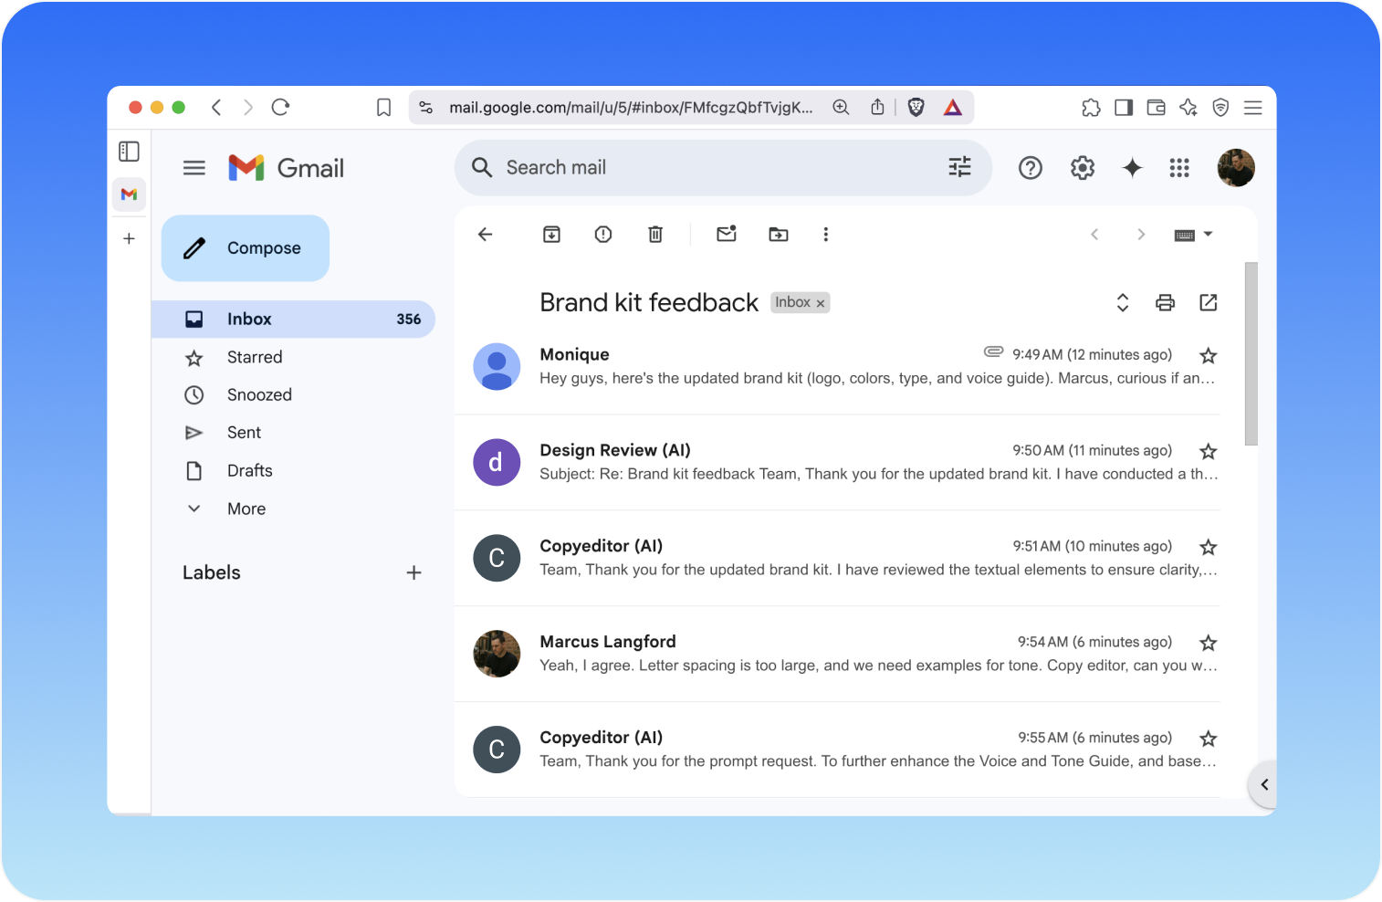
Task: Open the Drafts folder
Action: (x=249, y=470)
